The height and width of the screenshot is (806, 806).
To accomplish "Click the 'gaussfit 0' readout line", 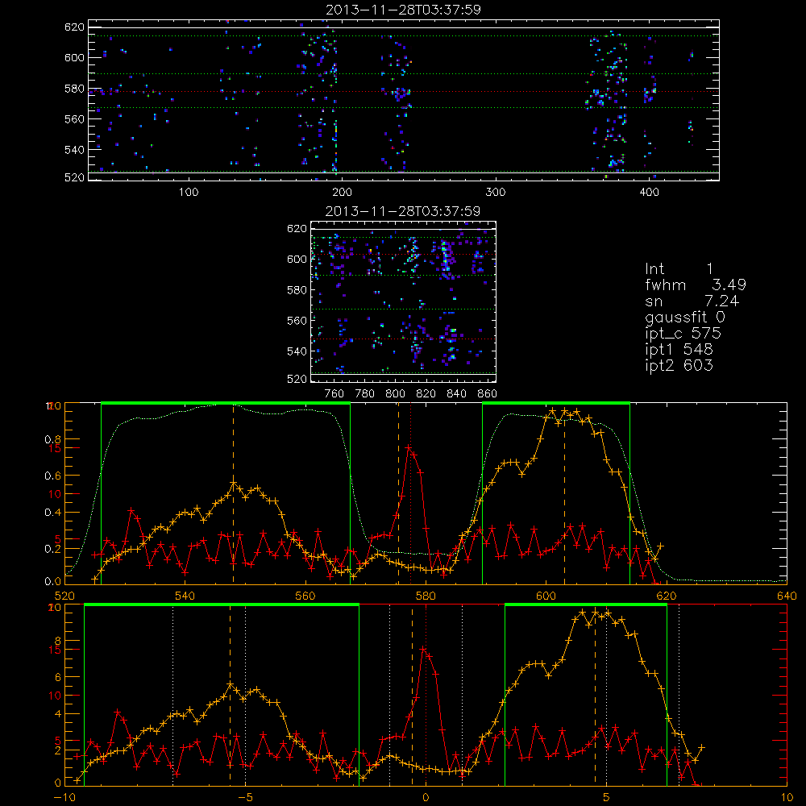I will point(685,317).
